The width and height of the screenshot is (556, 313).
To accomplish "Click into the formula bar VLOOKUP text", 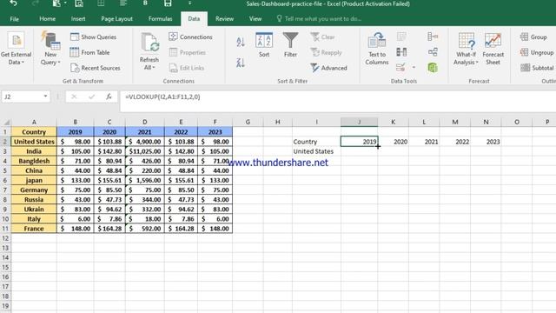I will pyautogui.click(x=162, y=97).
